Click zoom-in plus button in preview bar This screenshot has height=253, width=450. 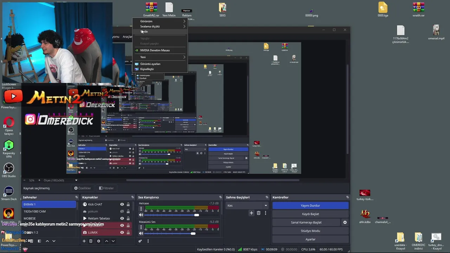(x=39, y=180)
